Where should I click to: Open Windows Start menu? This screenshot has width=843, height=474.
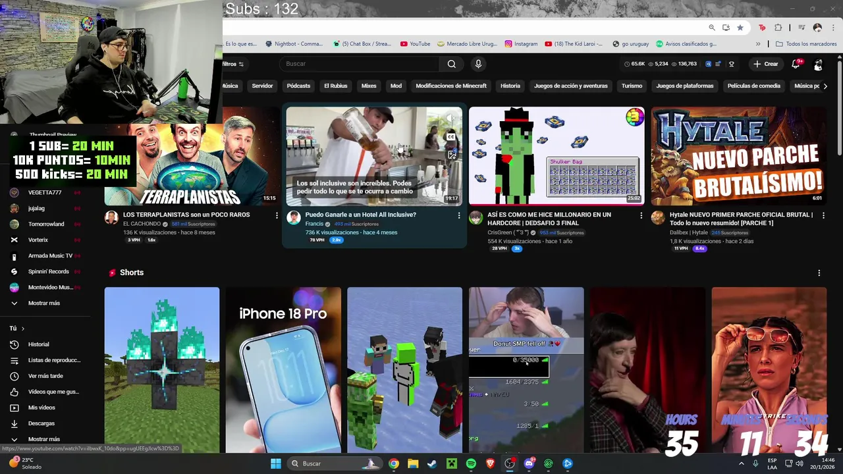coord(276,463)
